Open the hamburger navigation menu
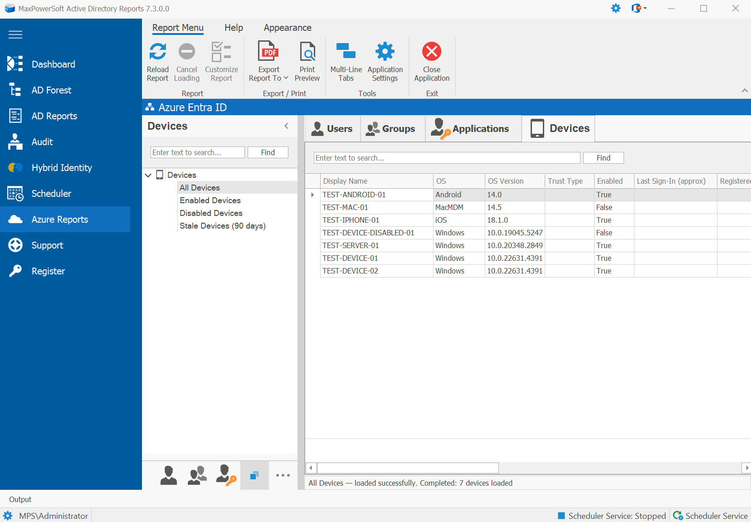This screenshot has height=522, width=751. tap(15, 35)
